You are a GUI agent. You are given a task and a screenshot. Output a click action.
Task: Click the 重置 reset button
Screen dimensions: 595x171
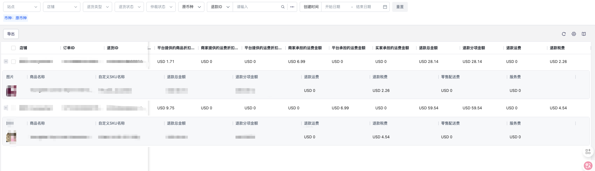click(x=400, y=7)
